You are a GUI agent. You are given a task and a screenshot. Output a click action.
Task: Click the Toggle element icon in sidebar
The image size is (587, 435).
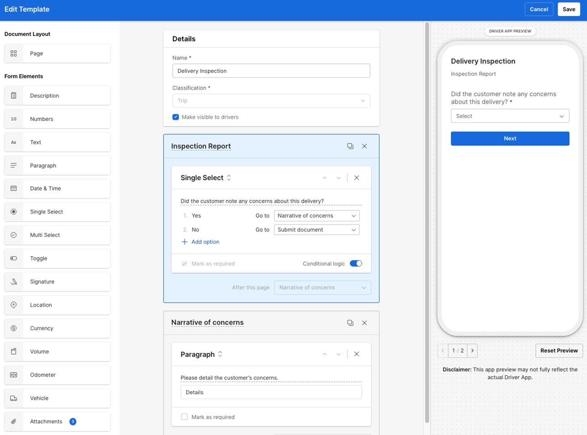click(14, 258)
